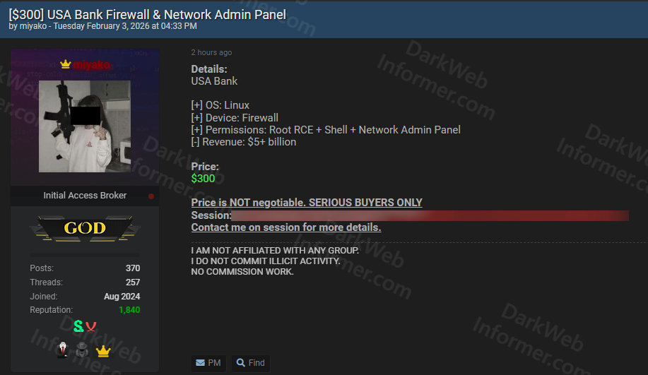The height and width of the screenshot is (375, 648).
Task: Click the gray hat spy award icon
Action: pos(83,350)
